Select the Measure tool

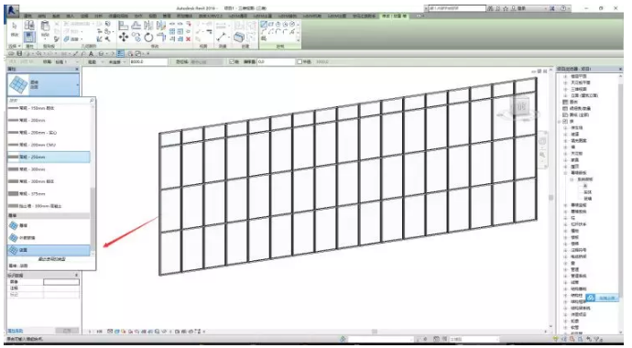click(x=221, y=38)
